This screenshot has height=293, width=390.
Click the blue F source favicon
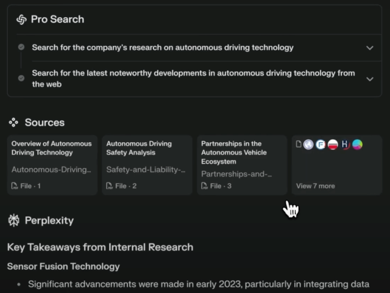[321, 145]
